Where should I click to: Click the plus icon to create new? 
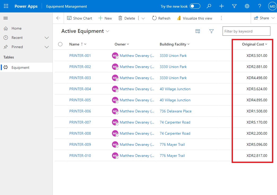221,6
